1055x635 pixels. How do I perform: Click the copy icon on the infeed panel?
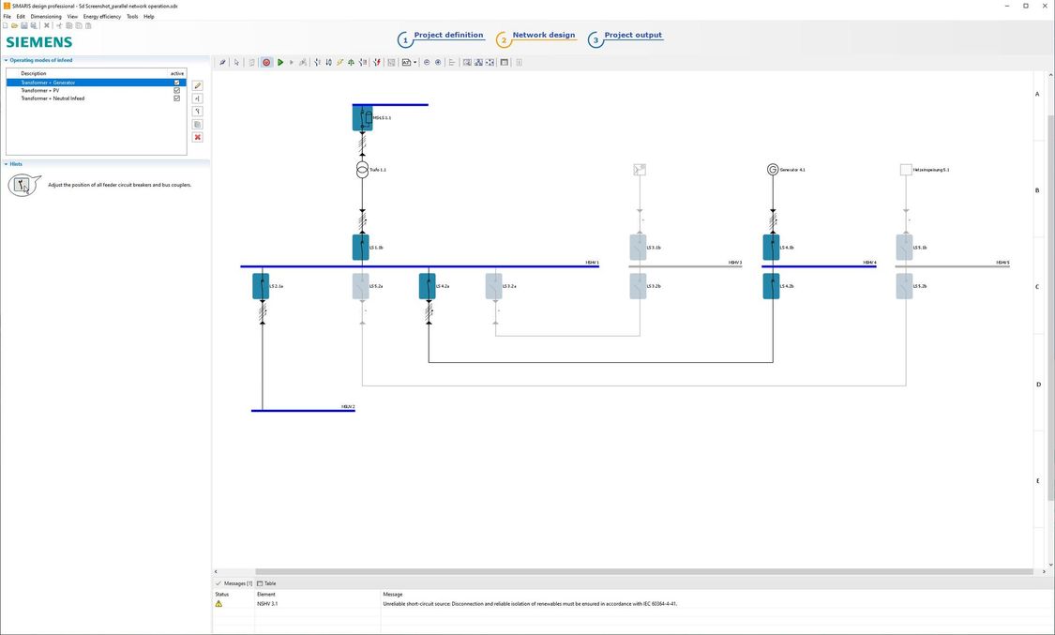197,123
